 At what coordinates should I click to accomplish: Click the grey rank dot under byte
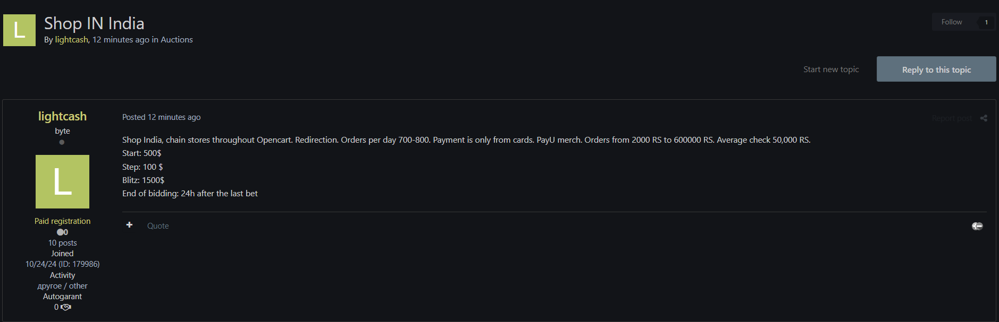(x=62, y=142)
